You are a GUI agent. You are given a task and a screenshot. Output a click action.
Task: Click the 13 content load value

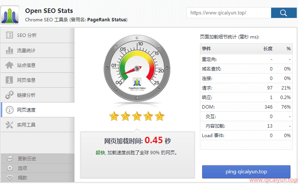point(270,126)
